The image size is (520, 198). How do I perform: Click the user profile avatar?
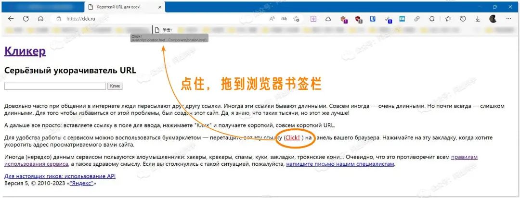coord(493,19)
